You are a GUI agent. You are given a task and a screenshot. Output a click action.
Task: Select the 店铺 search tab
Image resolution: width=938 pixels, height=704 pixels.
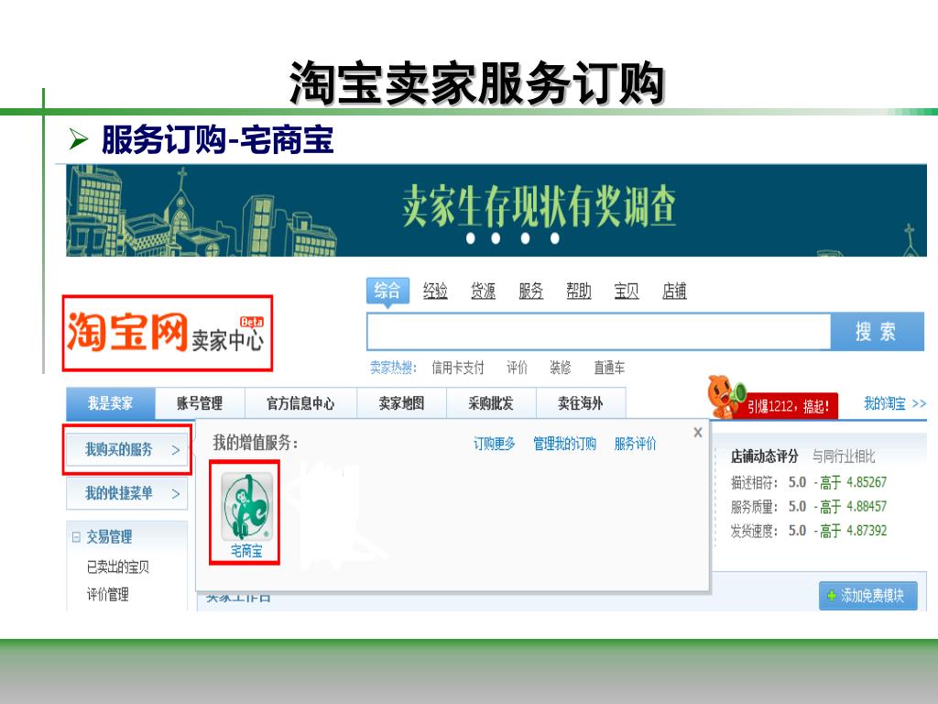674,291
